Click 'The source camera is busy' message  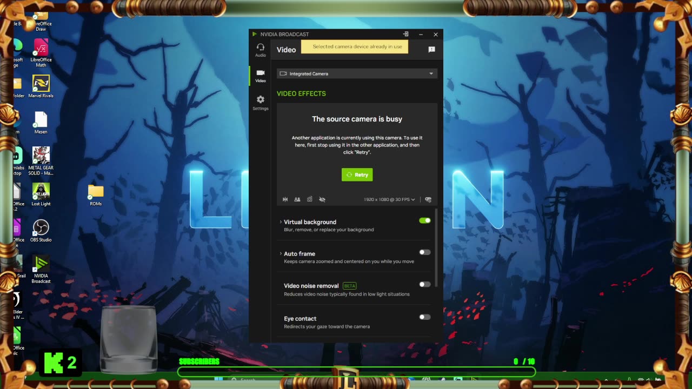pyautogui.click(x=357, y=119)
